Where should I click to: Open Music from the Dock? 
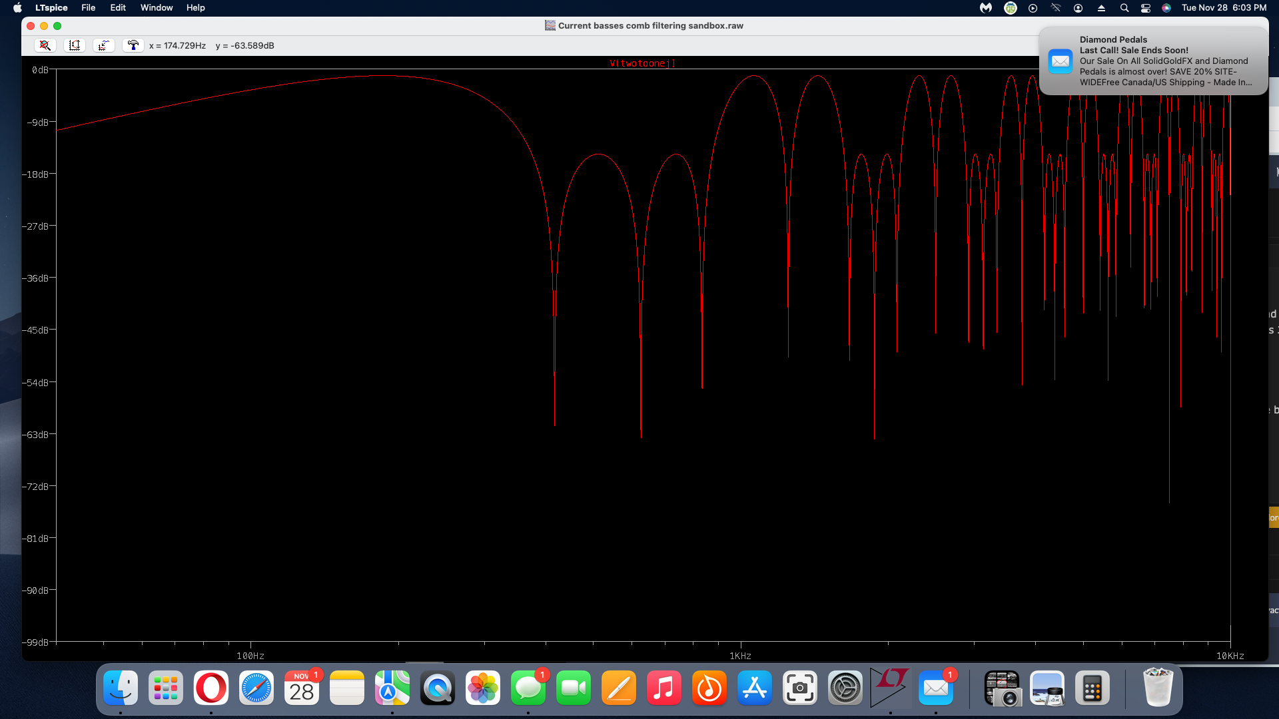(664, 688)
